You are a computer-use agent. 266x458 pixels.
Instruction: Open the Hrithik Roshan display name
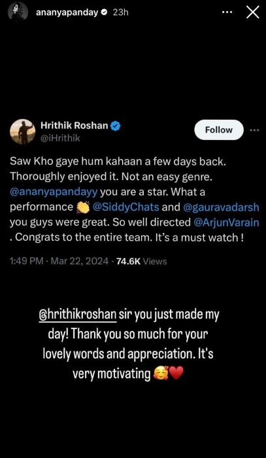(x=75, y=126)
